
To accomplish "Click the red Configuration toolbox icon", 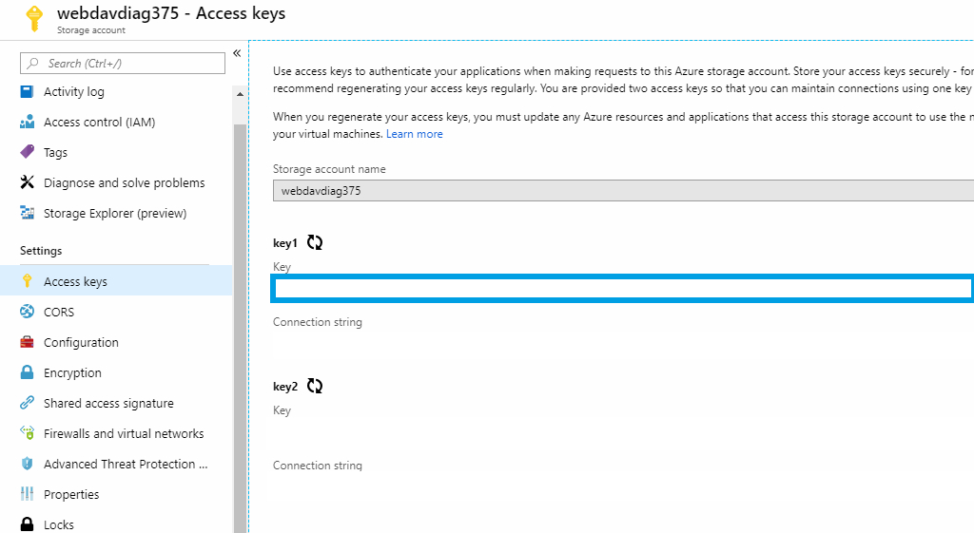I will (x=27, y=343).
